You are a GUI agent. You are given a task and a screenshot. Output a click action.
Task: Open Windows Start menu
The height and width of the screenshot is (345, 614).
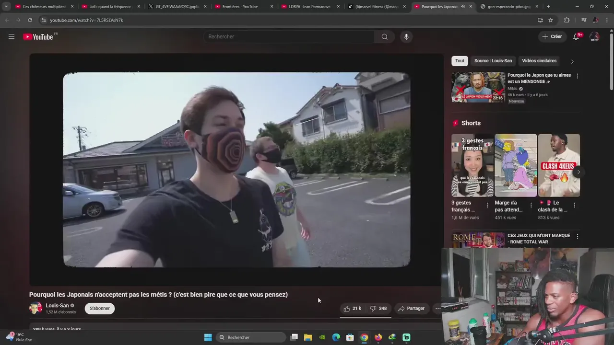208,337
